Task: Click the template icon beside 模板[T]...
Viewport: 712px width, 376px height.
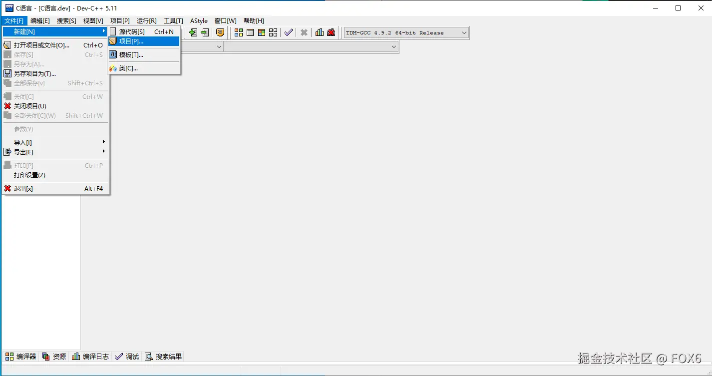Action: point(113,54)
